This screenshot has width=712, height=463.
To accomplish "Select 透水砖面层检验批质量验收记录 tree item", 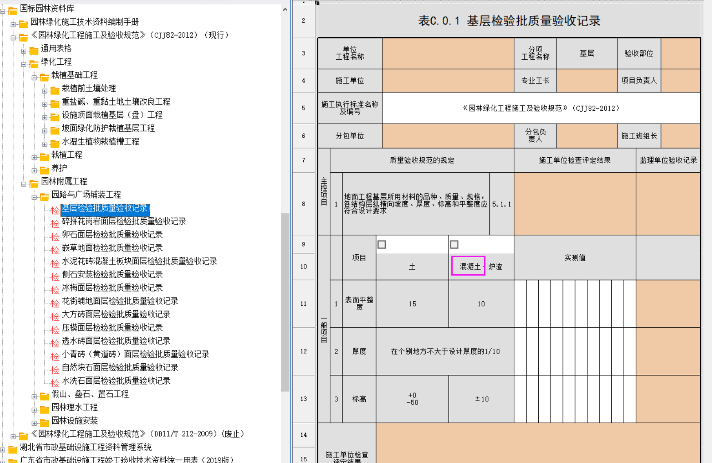I will point(116,341).
